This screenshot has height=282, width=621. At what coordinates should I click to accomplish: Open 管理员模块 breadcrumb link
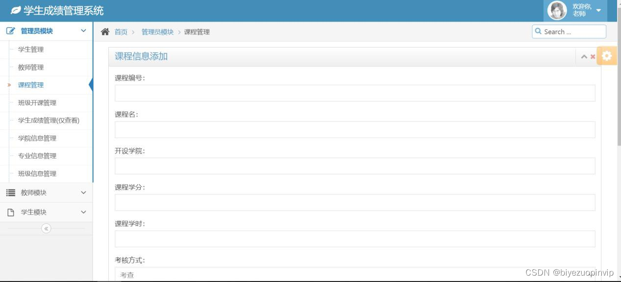(x=157, y=32)
